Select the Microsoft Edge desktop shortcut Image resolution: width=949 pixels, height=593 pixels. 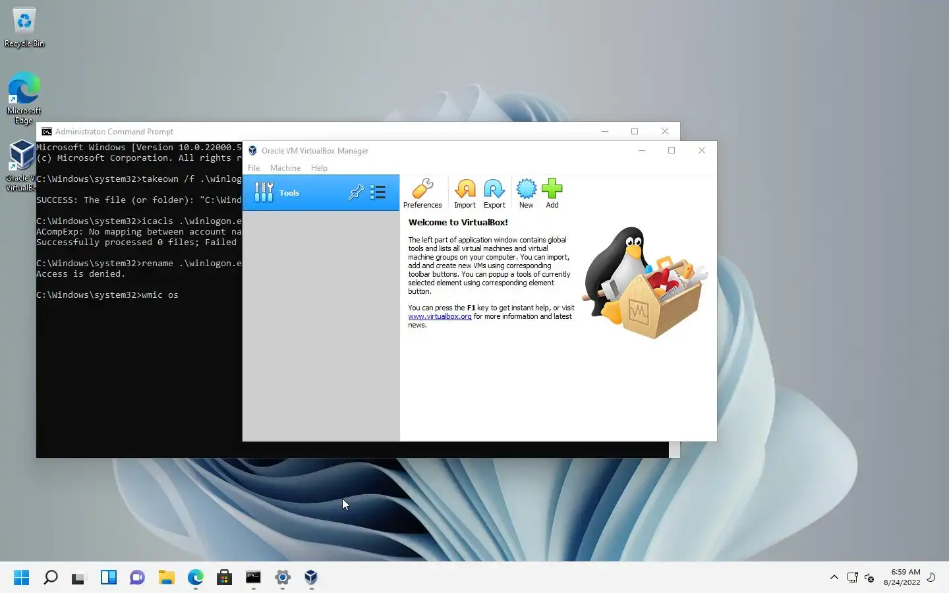click(24, 98)
